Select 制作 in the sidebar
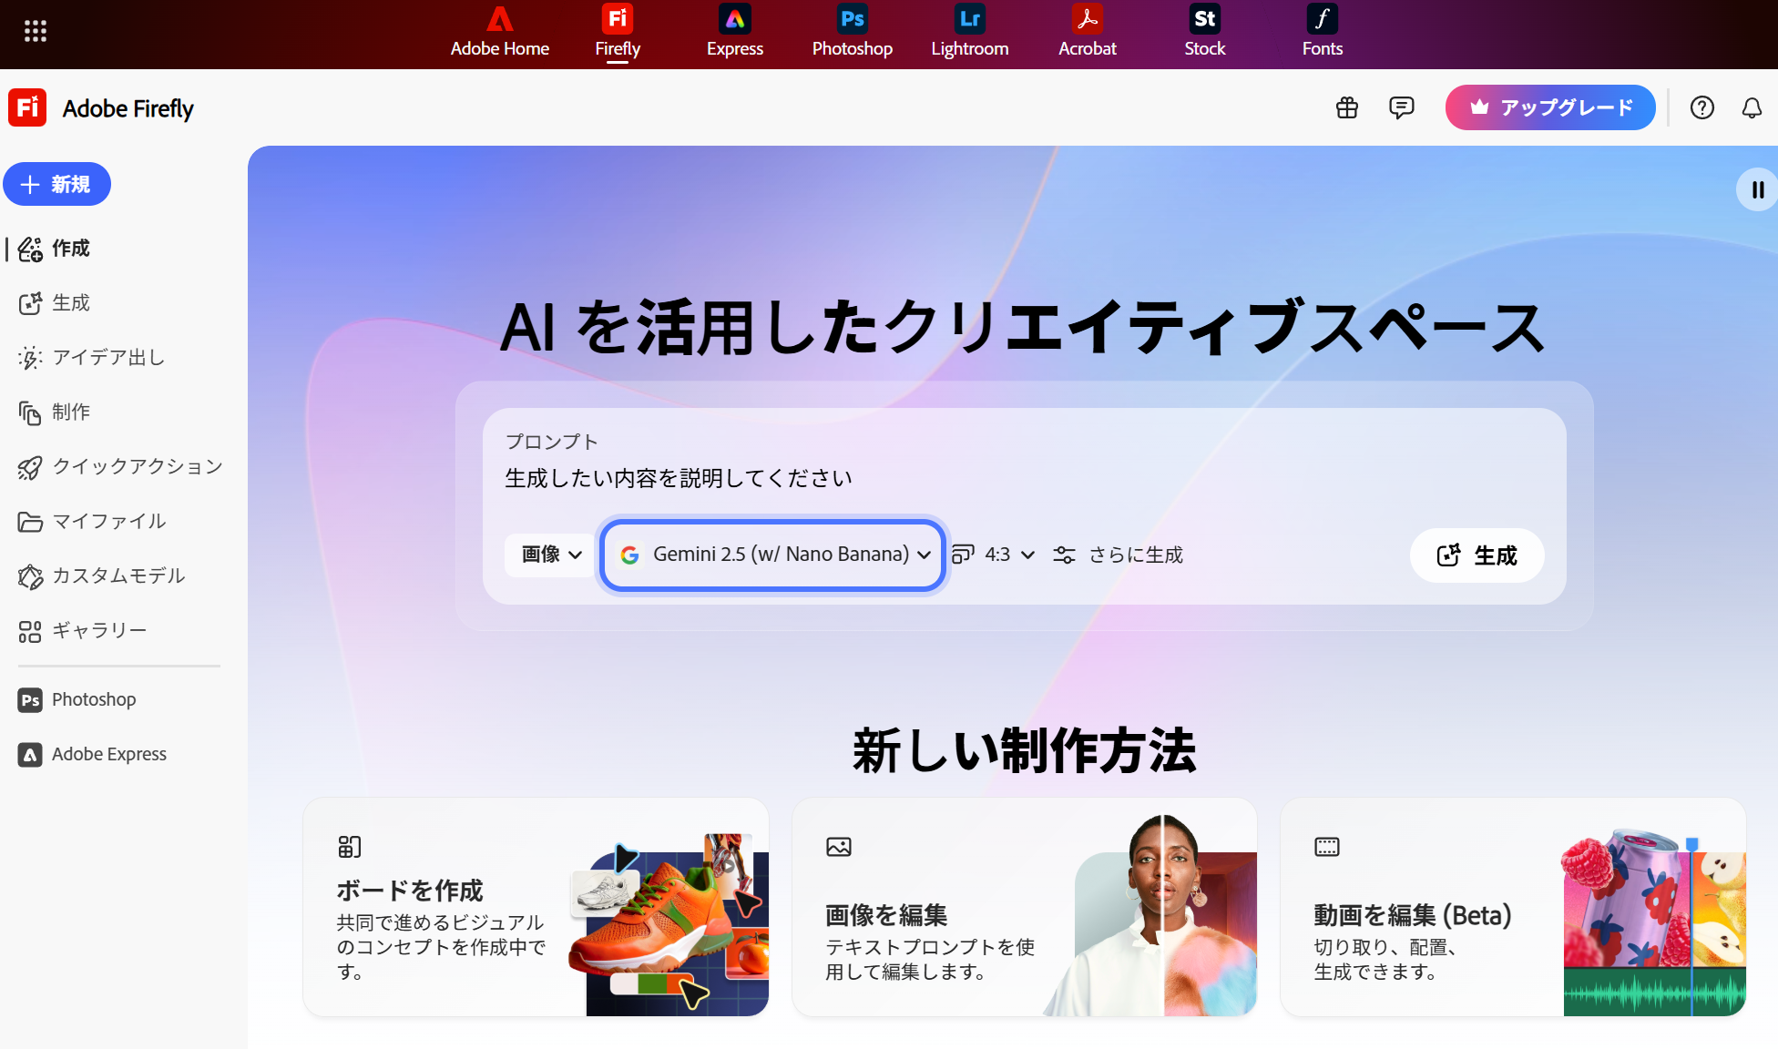The image size is (1778, 1049). 70,412
